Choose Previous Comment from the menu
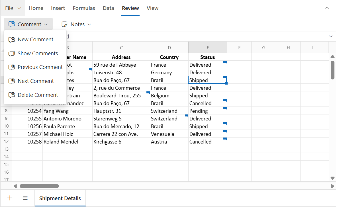Viewport: 337px width, 207px height. click(35, 67)
